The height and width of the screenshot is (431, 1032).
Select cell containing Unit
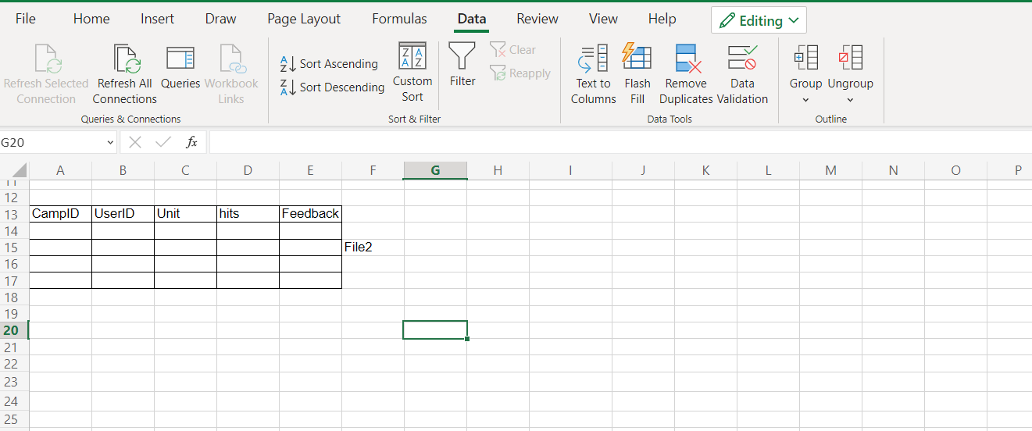coord(185,213)
